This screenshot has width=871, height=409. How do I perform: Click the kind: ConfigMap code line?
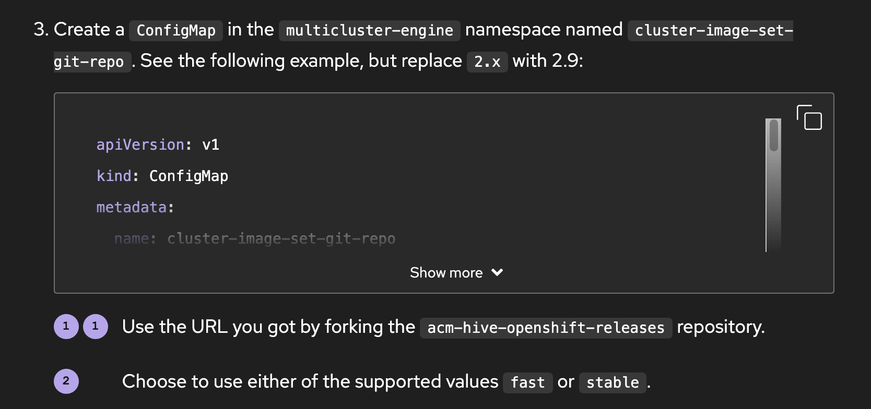point(162,176)
